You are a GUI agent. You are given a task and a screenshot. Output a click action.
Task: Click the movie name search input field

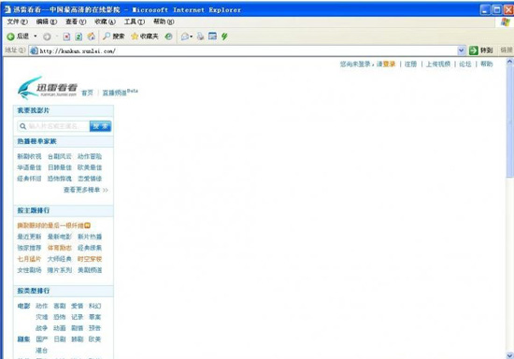click(x=53, y=126)
